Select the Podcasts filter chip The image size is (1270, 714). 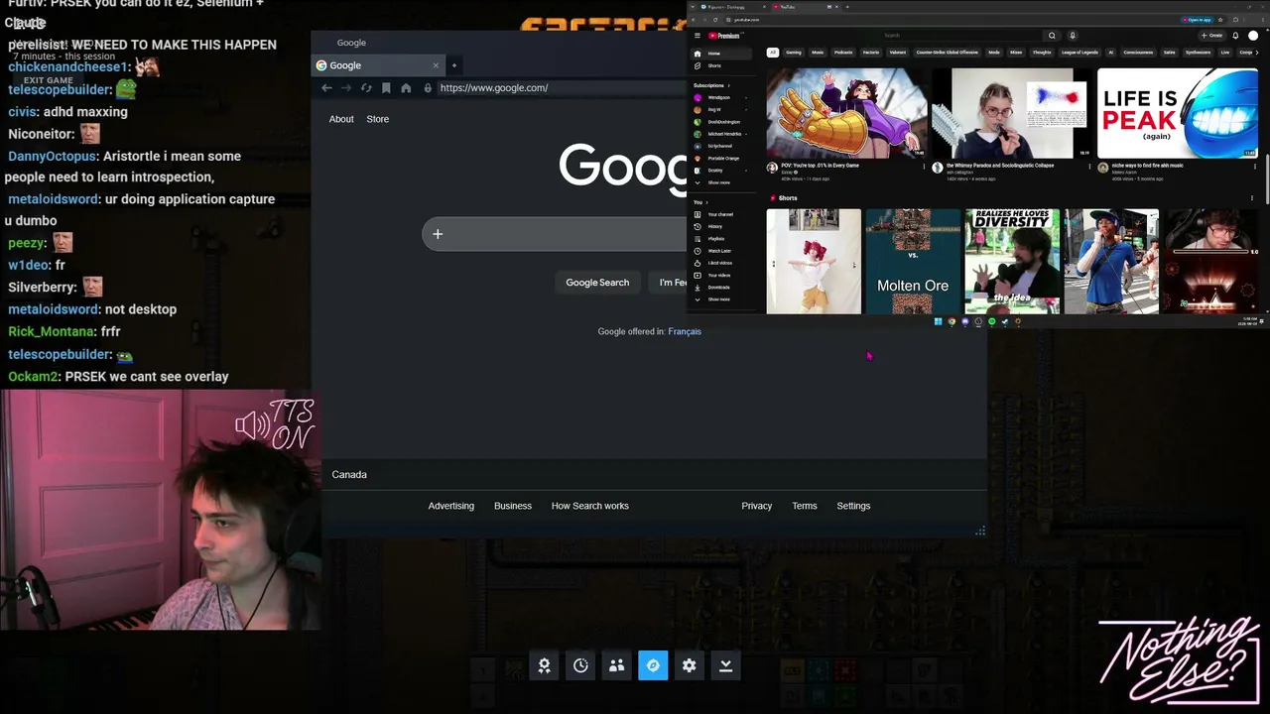click(x=843, y=53)
